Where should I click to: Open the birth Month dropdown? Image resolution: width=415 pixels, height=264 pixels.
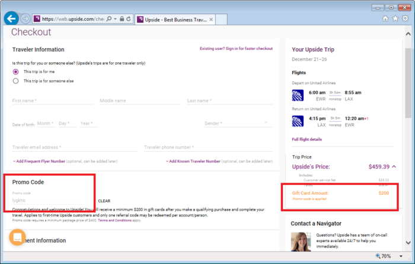click(x=46, y=123)
